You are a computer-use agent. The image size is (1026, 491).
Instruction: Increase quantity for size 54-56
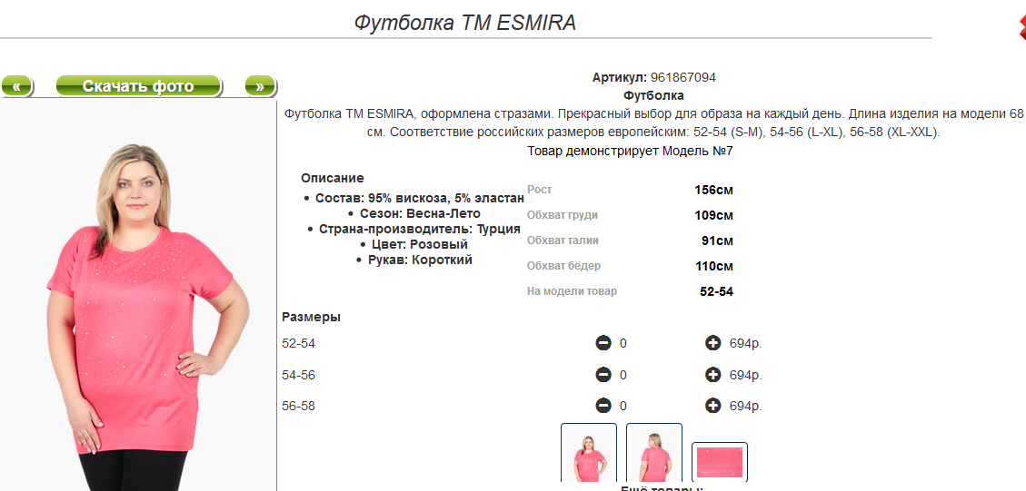tap(712, 375)
